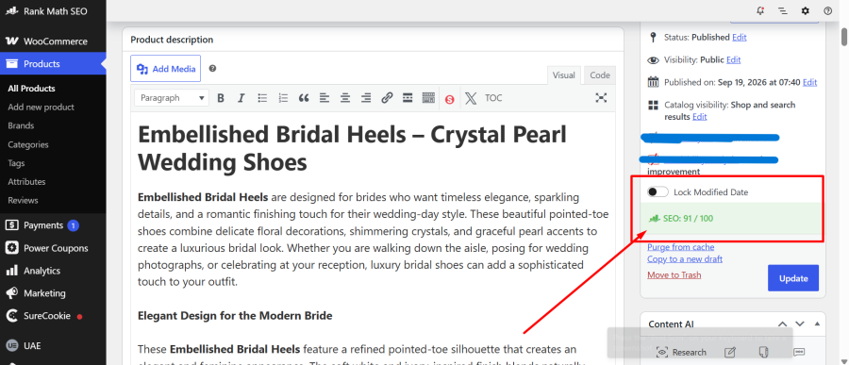Switch to the Code editor tab
The height and width of the screenshot is (365, 849).
pos(600,75)
